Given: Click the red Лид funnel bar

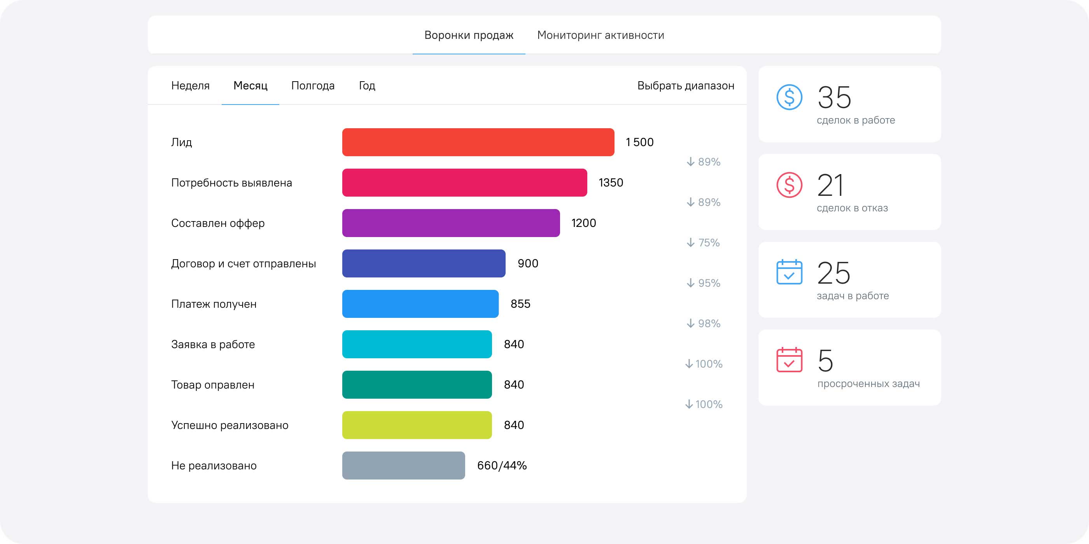Looking at the screenshot, I should (x=478, y=142).
